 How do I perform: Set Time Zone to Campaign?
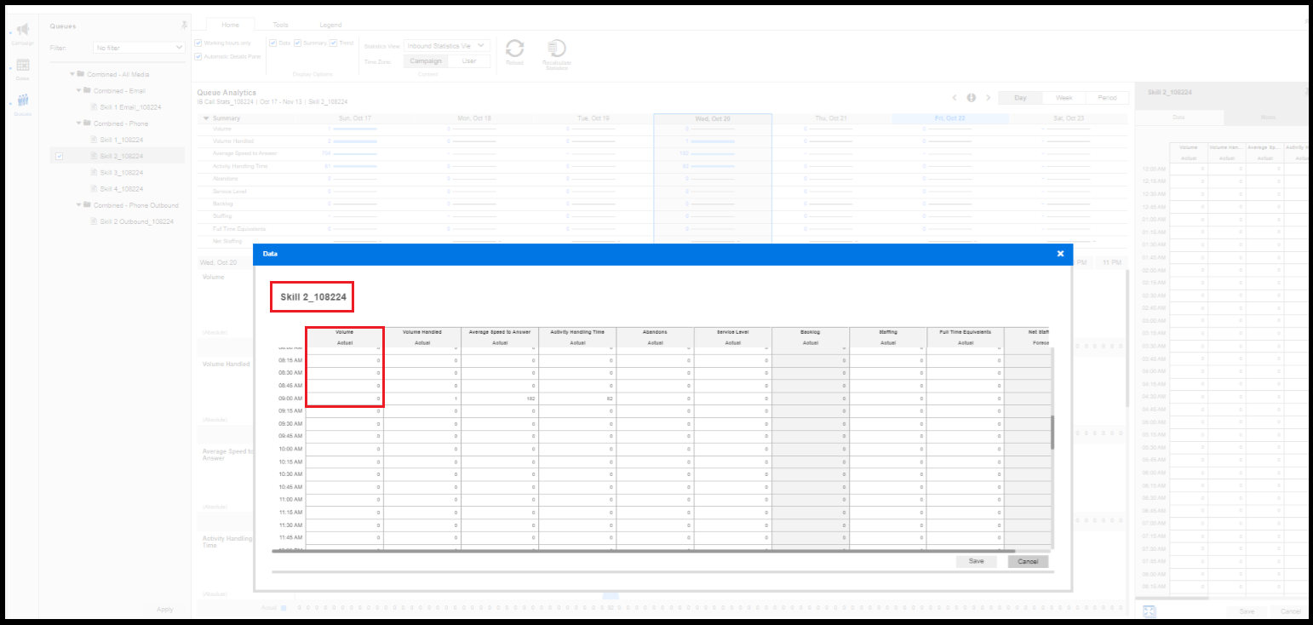coord(426,61)
